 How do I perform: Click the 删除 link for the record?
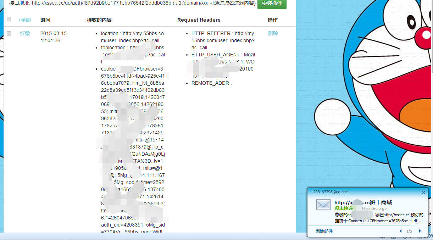point(273,33)
